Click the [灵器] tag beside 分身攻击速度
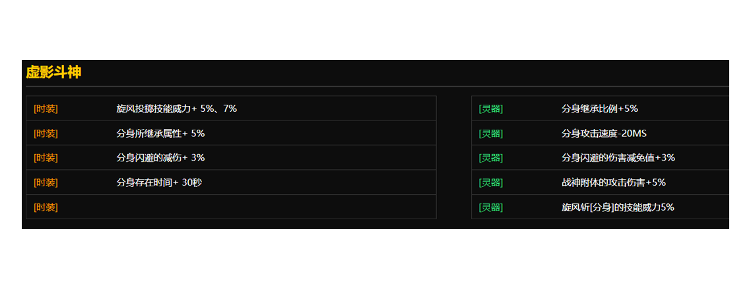Viewport: 751px width, 289px height. pos(491,134)
